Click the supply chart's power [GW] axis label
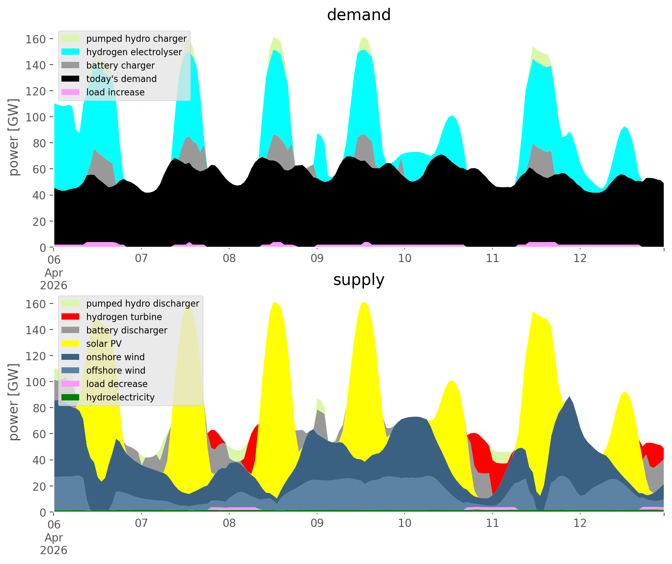The height and width of the screenshot is (564, 672). point(14,402)
